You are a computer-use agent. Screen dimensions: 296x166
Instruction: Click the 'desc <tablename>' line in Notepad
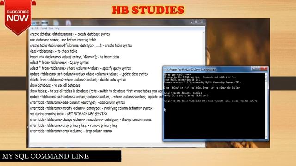click(x=54, y=51)
